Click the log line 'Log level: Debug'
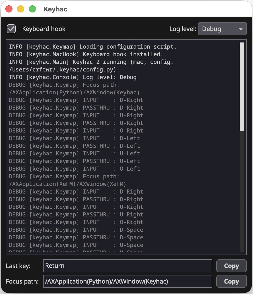Image resolution: width=253 pixels, height=294 pixels. point(73,77)
